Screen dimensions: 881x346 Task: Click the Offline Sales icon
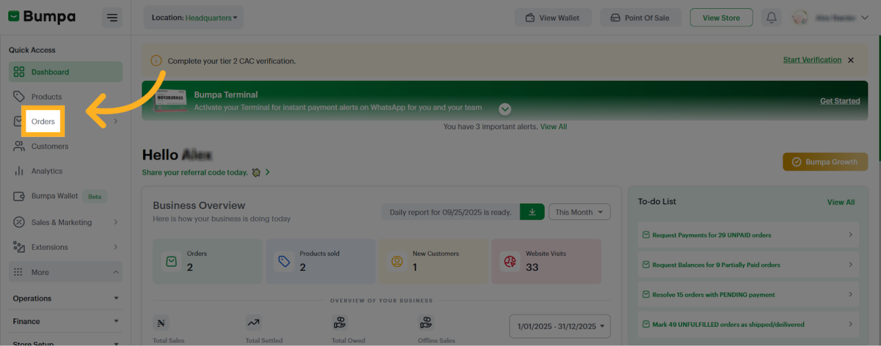click(426, 323)
